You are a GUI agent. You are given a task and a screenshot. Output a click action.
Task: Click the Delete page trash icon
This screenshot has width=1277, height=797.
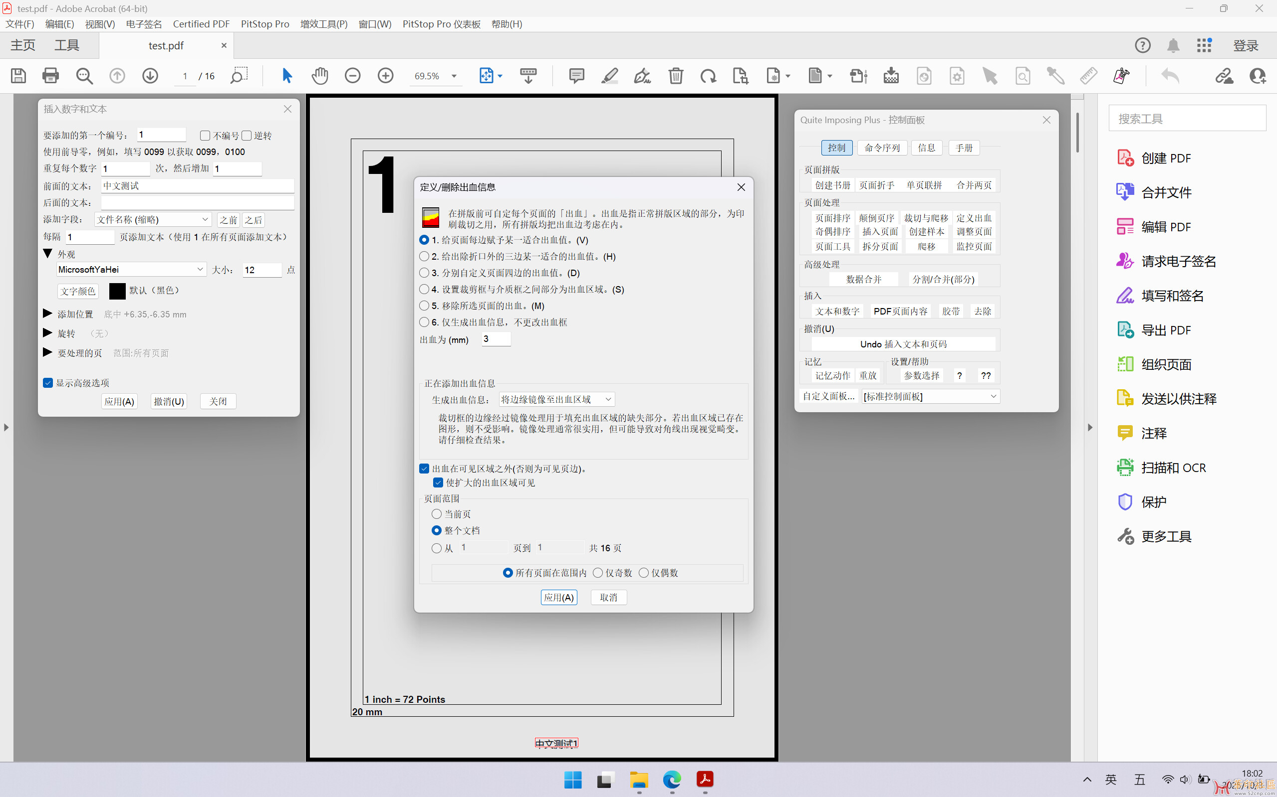point(676,76)
